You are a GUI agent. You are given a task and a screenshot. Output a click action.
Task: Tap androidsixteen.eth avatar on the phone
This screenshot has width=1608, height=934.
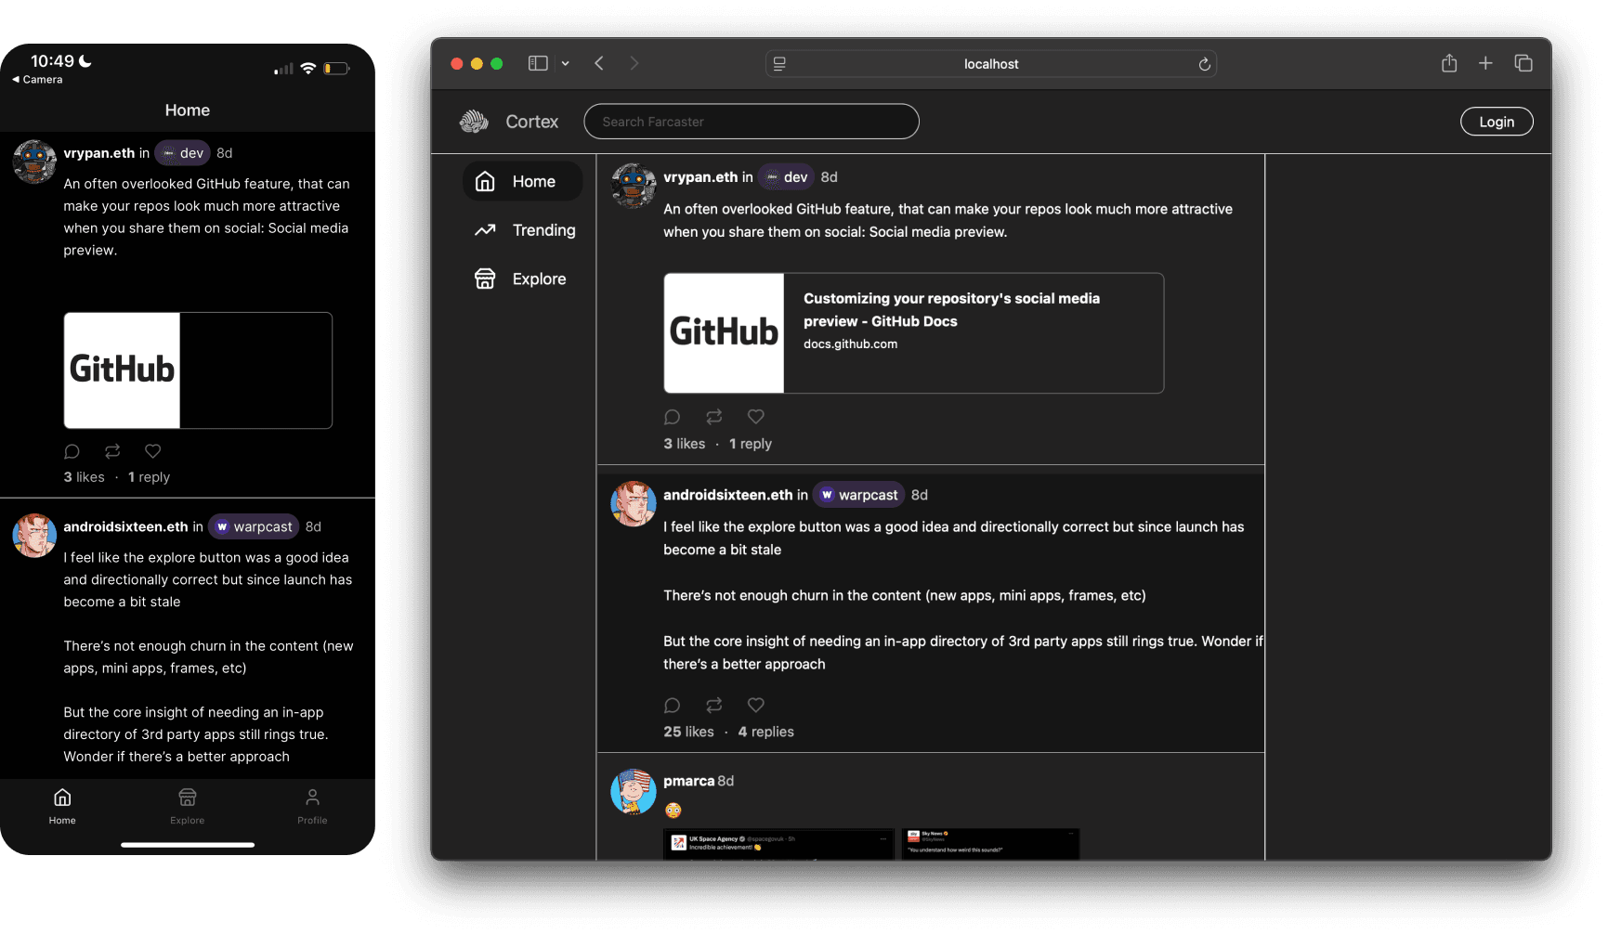click(34, 536)
